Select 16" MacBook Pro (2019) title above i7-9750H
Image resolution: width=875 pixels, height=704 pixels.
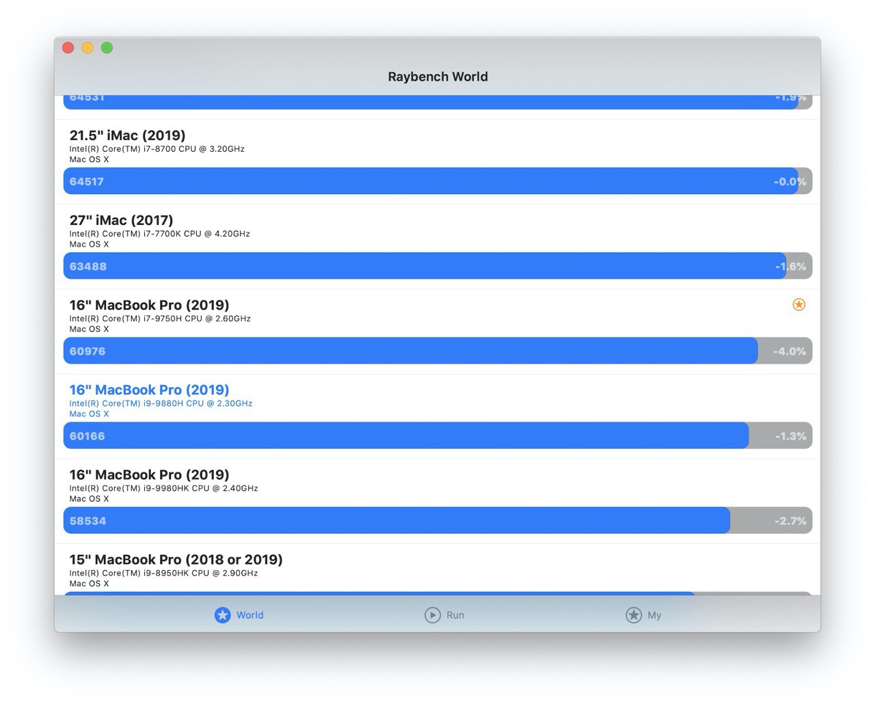click(149, 305)
